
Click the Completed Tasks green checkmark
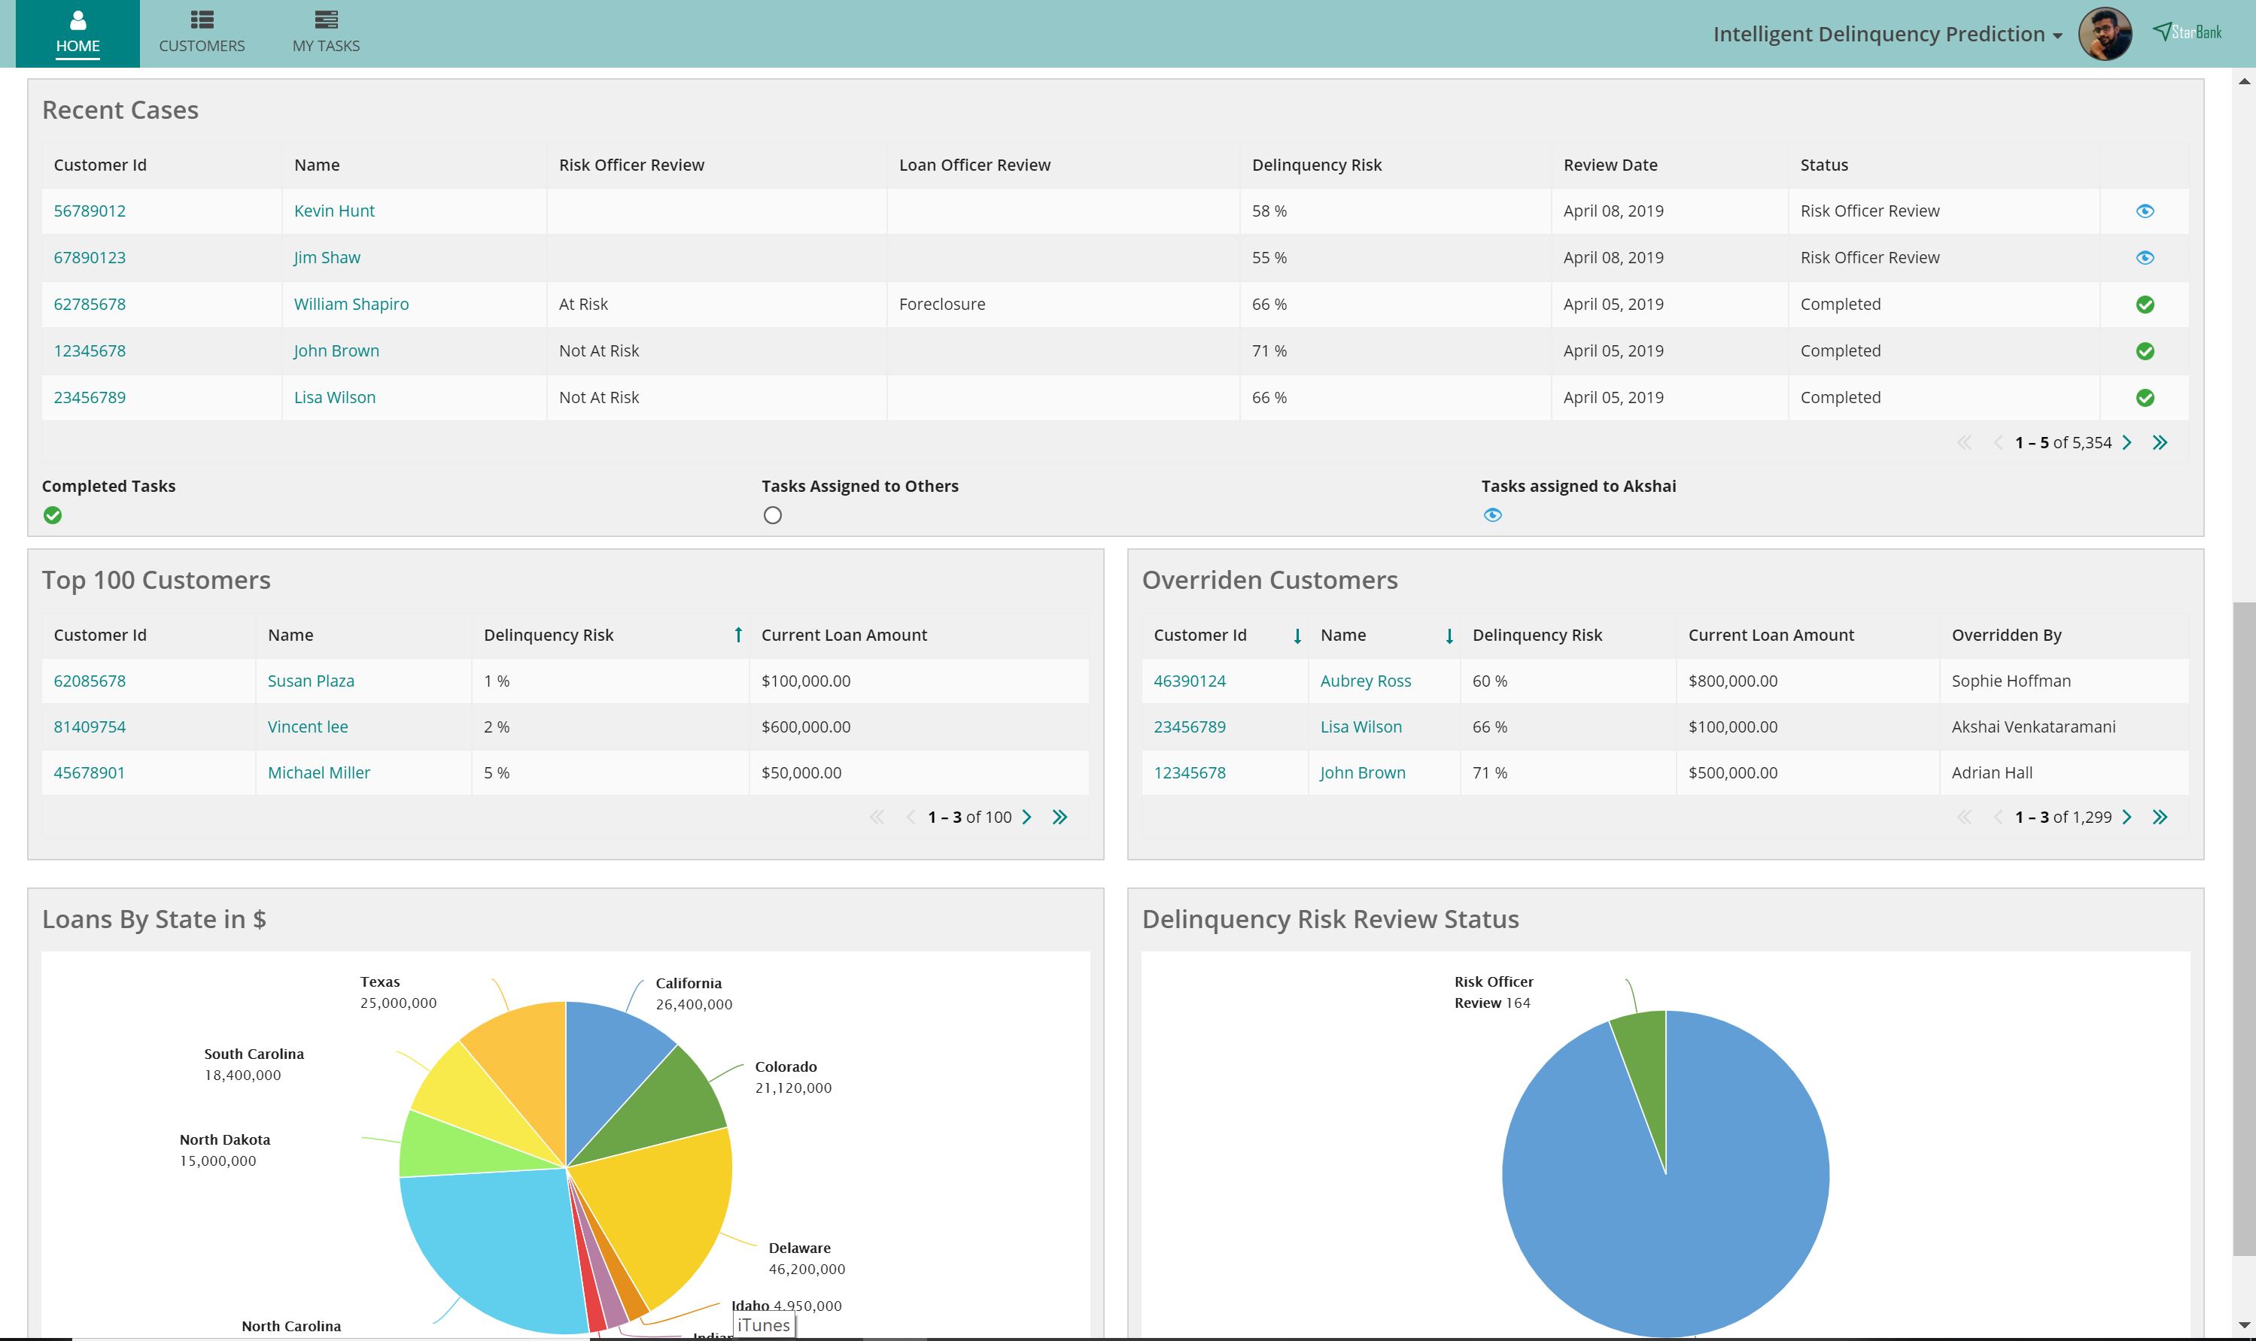[x=53, y=515]
